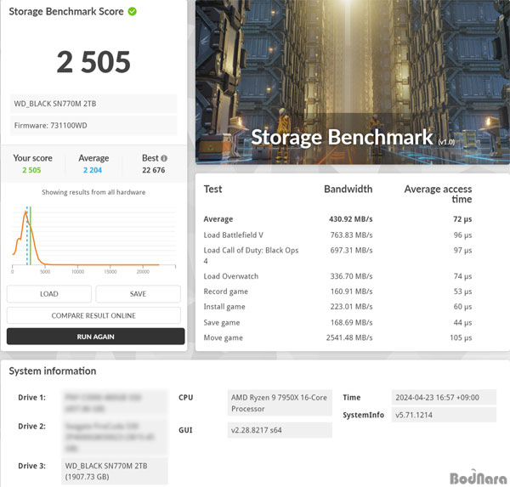
Task: Click the Average access time header
Action: (x=438, y=194)
